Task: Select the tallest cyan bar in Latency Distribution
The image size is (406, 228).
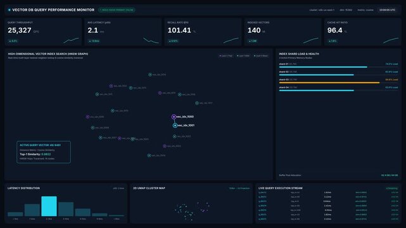Action: 49,206
